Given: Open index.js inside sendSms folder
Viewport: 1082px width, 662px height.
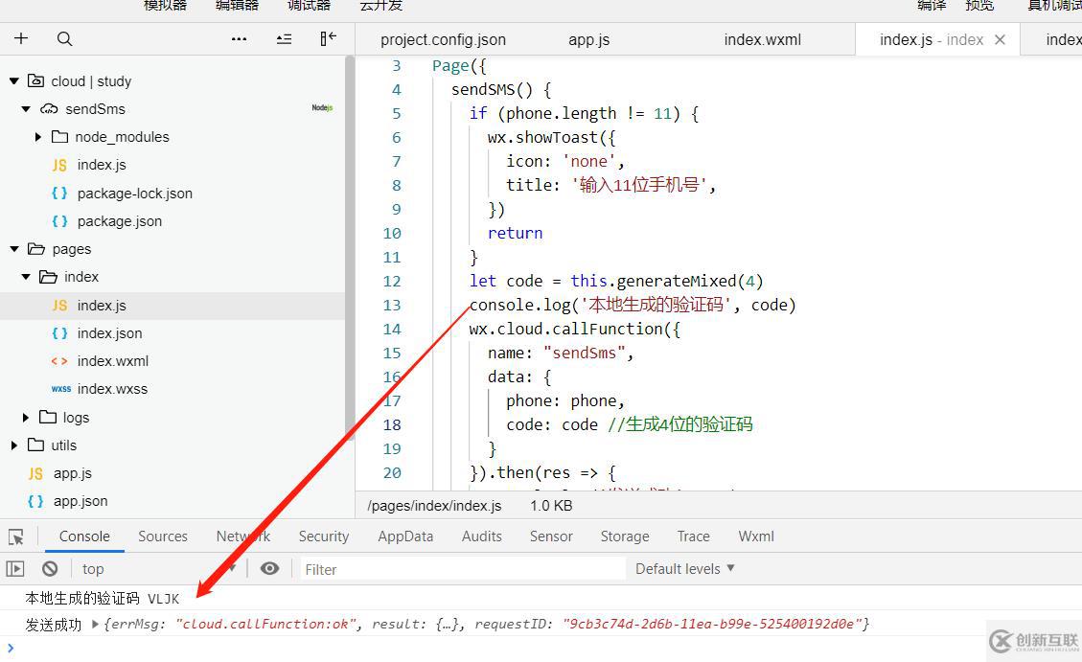Looking at the screenshot, I should tap(102, 165).
